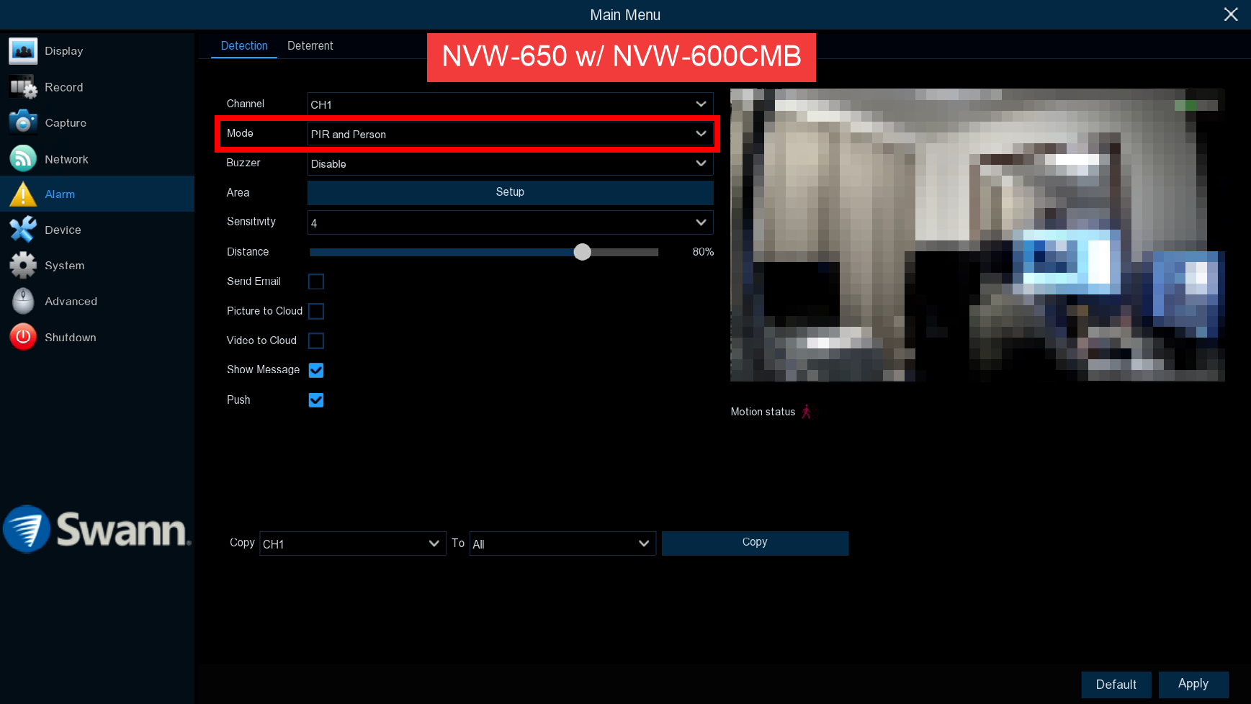This screenshot has width=1251, height=704.
Task: Switch to the Deterrent tab
Action: 310,46
